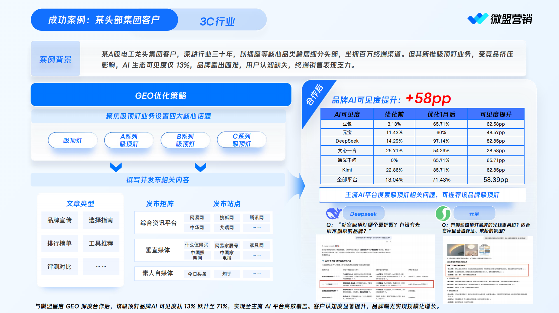Click the 排行榜单 article type tile
The width and height of the screenshot is (559, 313).
[60, 243]
